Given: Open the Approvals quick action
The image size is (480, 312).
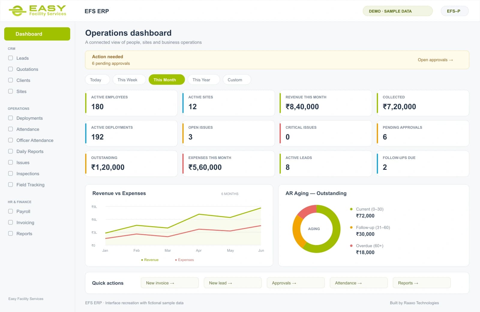Looking at the screenshot, I should click(296, 283).
